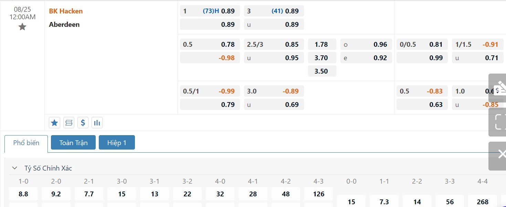Screen dimensions: 506x207
Task: Click the Aberdeen team name
Action: click(x=64, y=24)
